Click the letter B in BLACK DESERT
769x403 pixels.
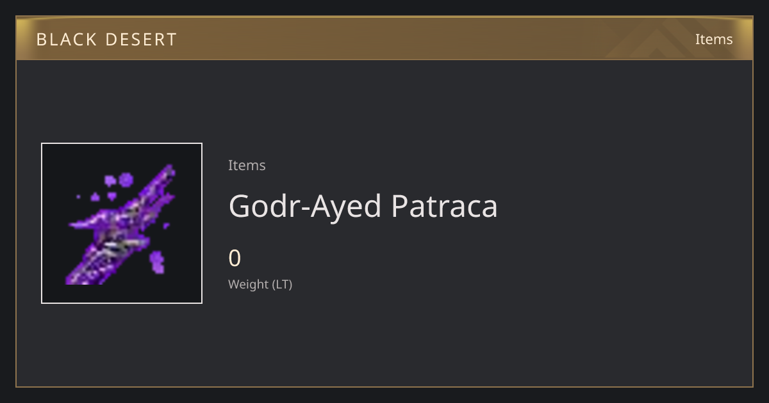[x=41, y=40]
